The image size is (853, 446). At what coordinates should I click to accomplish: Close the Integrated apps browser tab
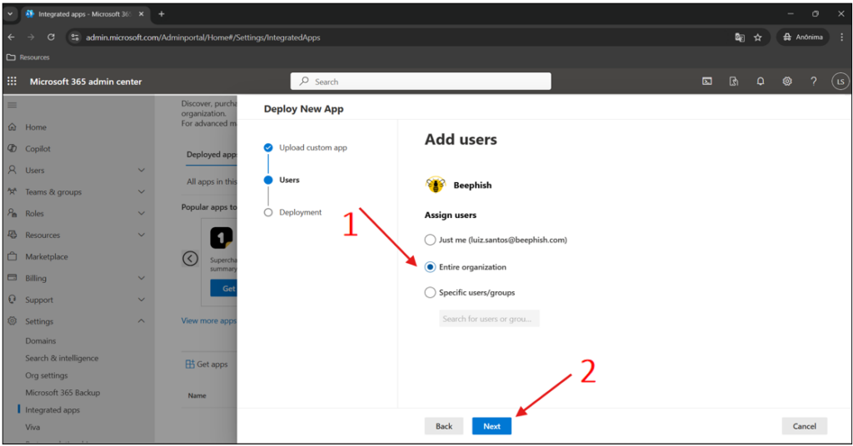click(x=142, y=14)
